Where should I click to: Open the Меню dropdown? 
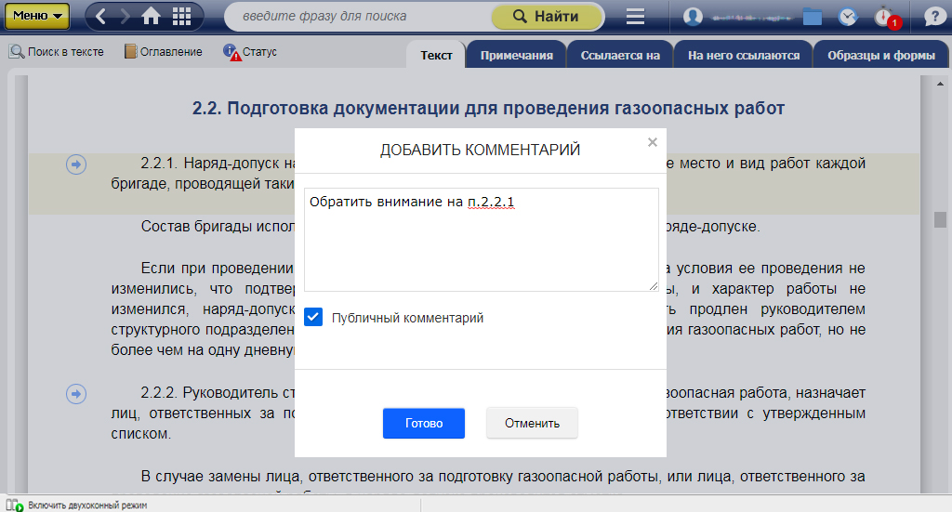point(36,17)
